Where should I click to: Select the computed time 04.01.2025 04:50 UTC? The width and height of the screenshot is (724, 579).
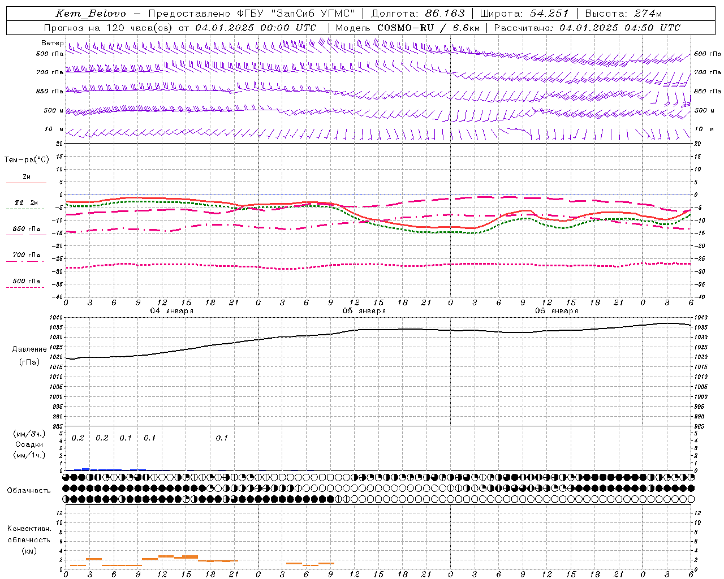[620, 28]
